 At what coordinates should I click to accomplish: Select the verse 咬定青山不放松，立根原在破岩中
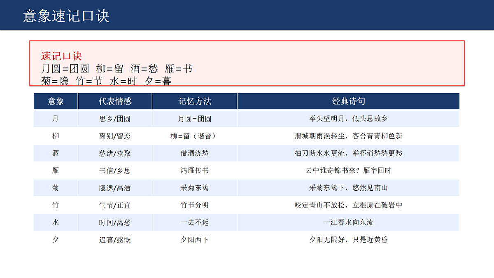click(x=348, y=205)
